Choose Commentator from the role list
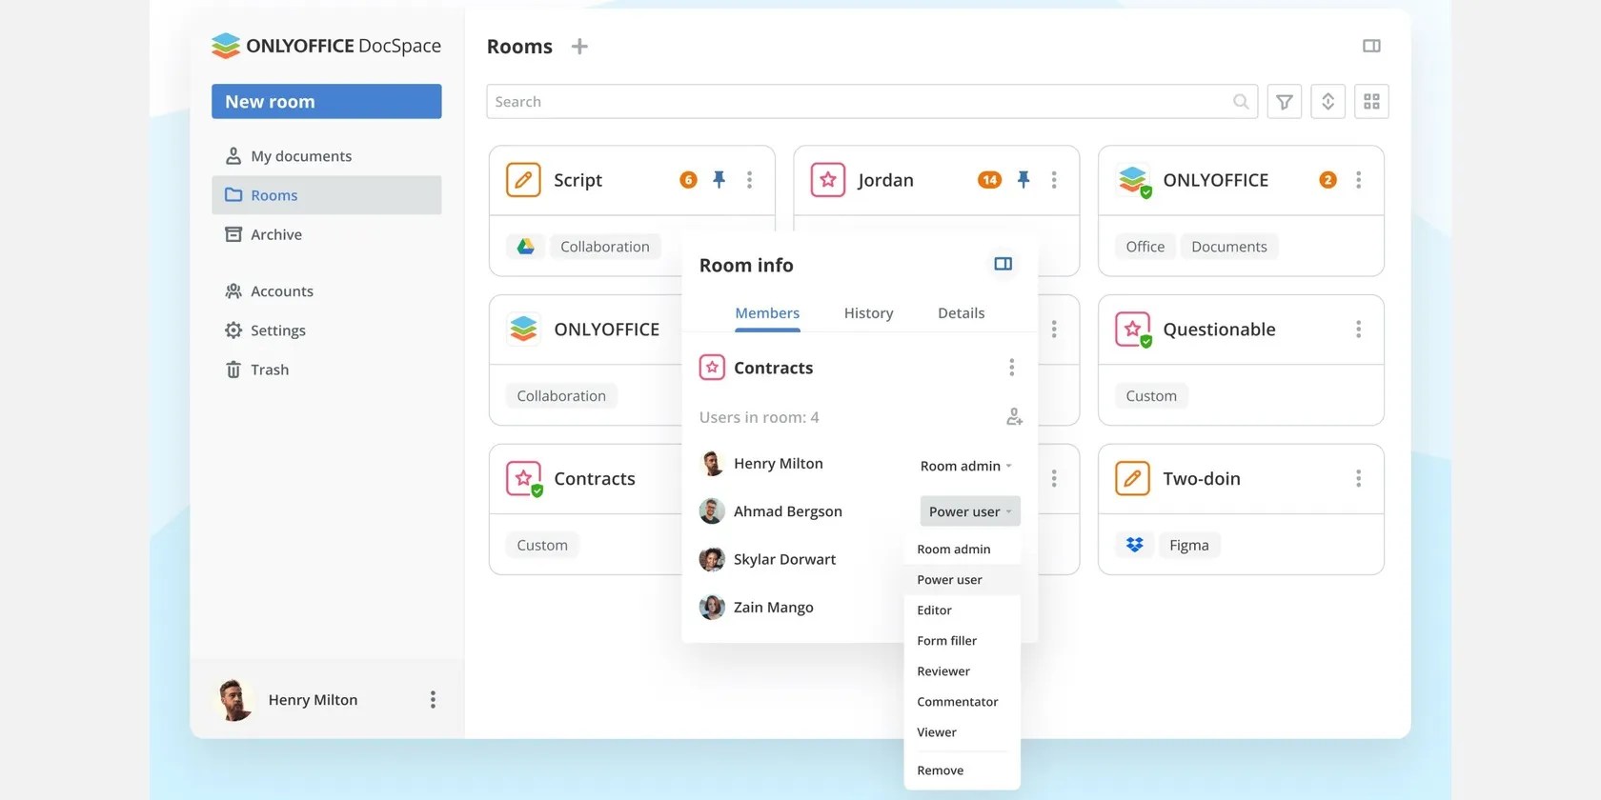Image resolution: width=1601 pixels, height=800 pixels. (x=962, y=702)
